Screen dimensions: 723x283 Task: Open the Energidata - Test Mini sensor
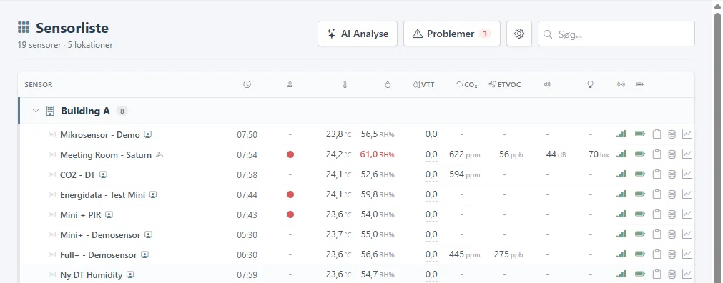coord(102,195)
